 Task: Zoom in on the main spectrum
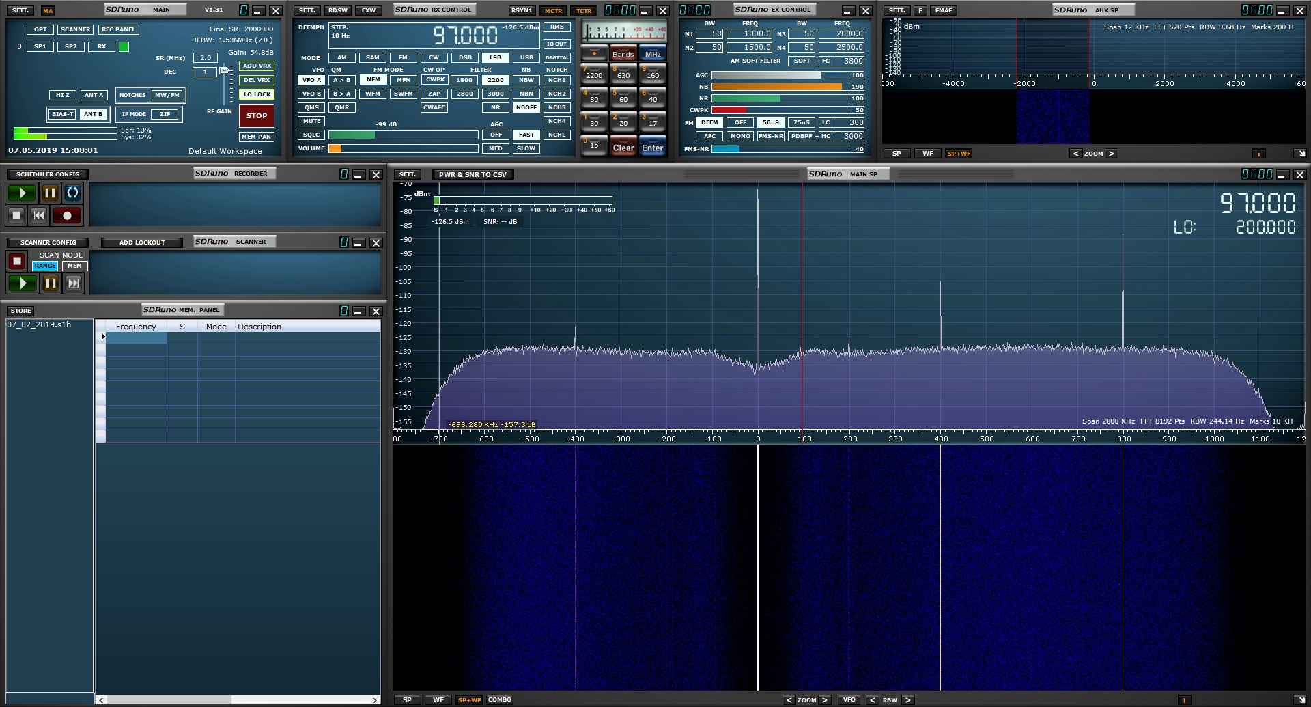825,700
